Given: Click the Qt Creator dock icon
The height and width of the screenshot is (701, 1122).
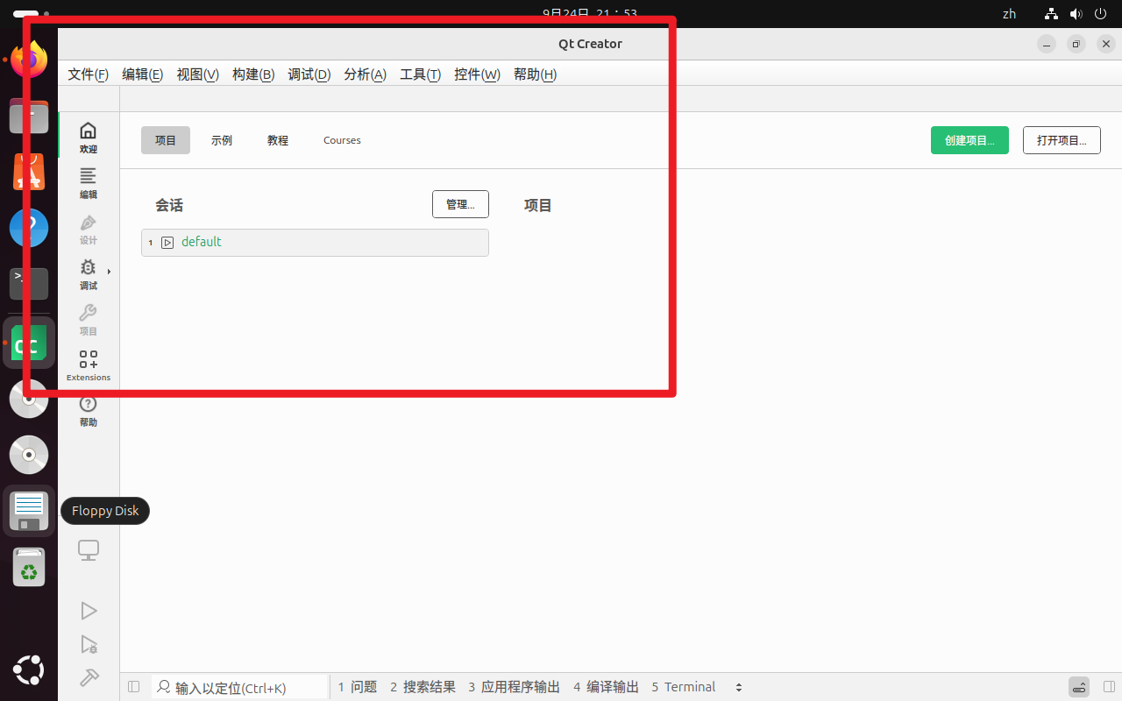Looking at the screenshot, I should pos(29,343).
